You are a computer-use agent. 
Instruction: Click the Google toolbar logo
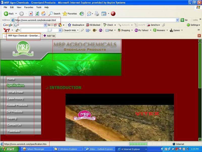tap(8, 25)
